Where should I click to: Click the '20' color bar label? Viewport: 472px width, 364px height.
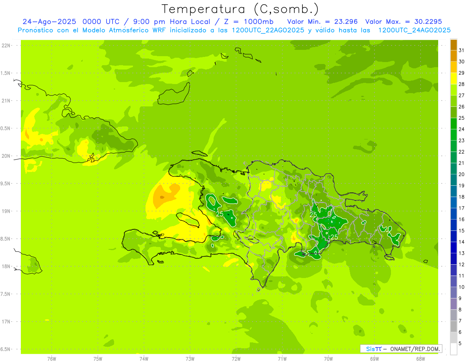tap(461, 174)
